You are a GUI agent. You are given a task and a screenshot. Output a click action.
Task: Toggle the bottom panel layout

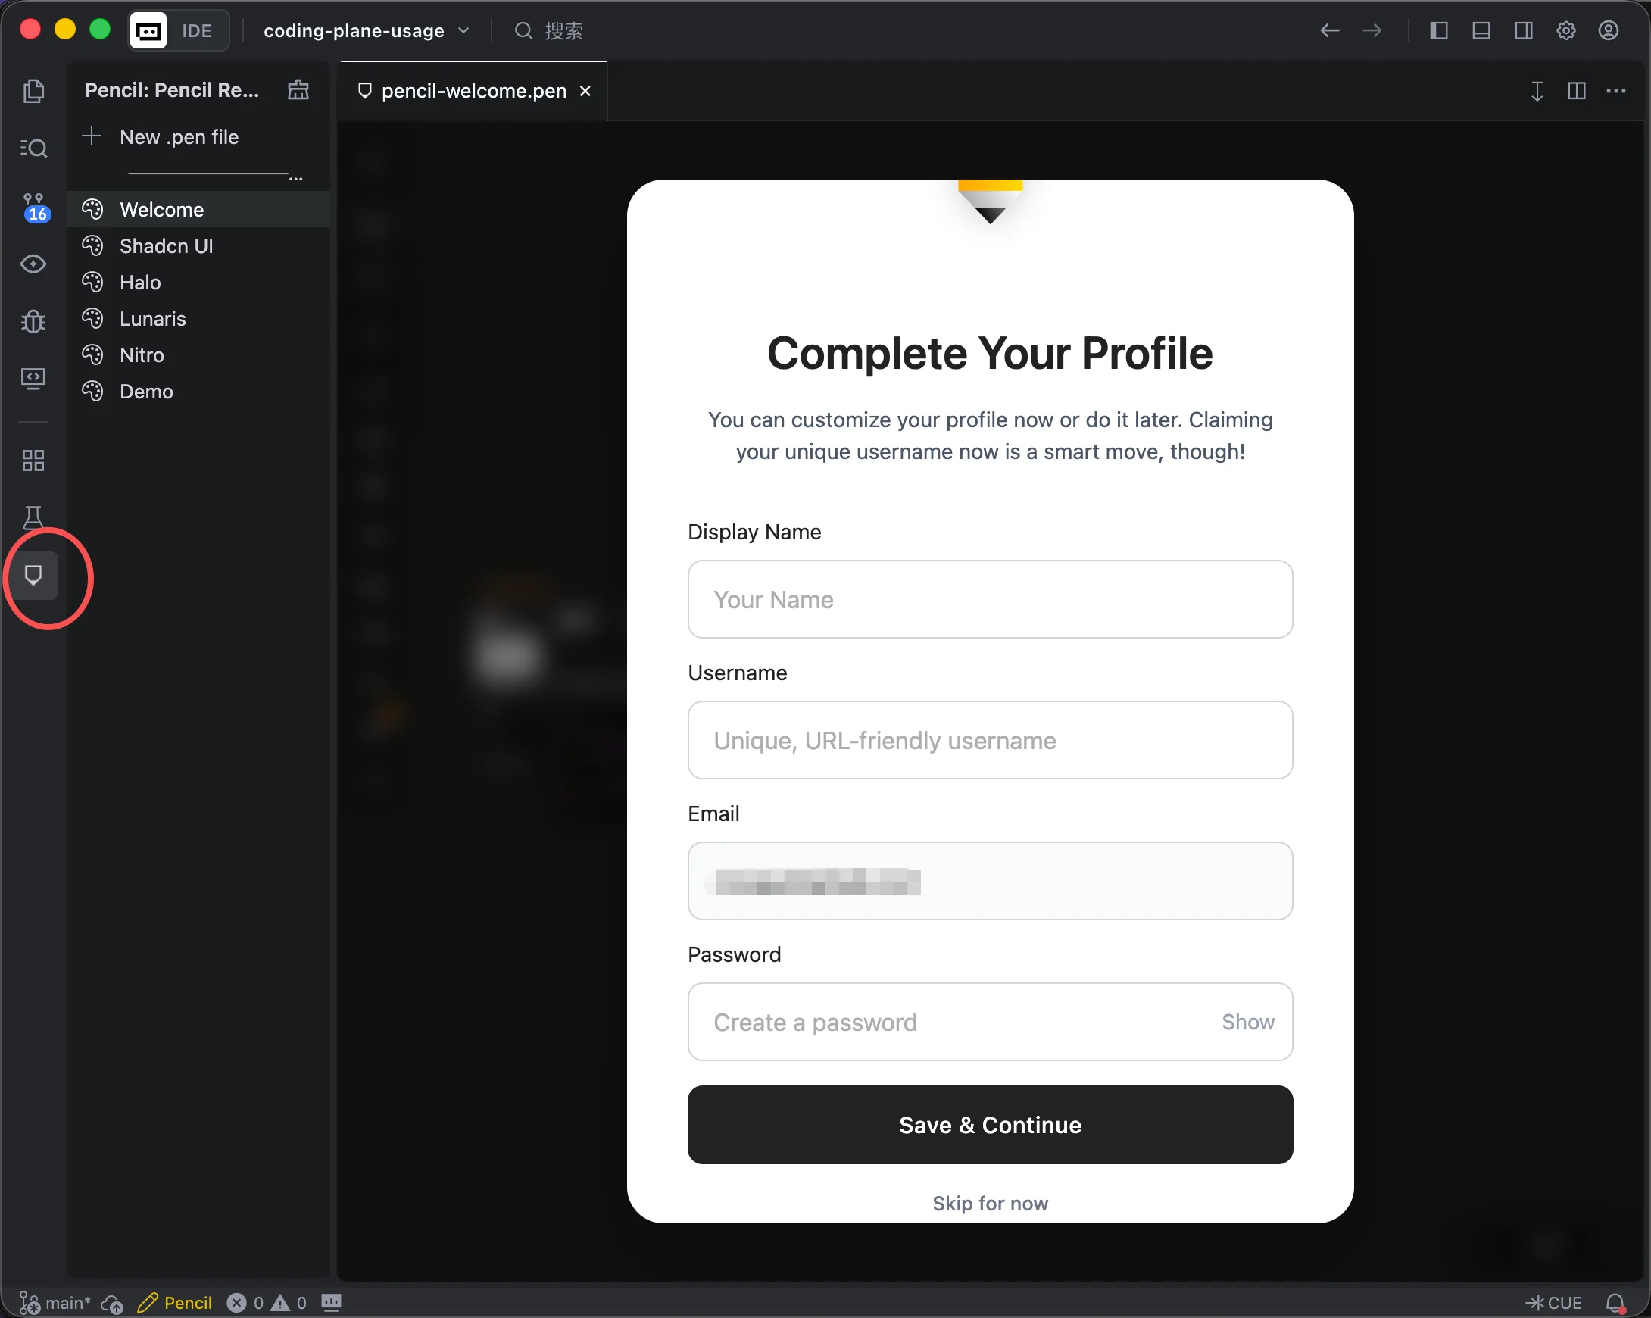(x=1481, y=30)
